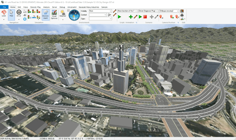Switch to the Record / Play tab
Image resolution: width=236 pixels, height=140 pixels.
pyautogui.click(x=36, y=7)
